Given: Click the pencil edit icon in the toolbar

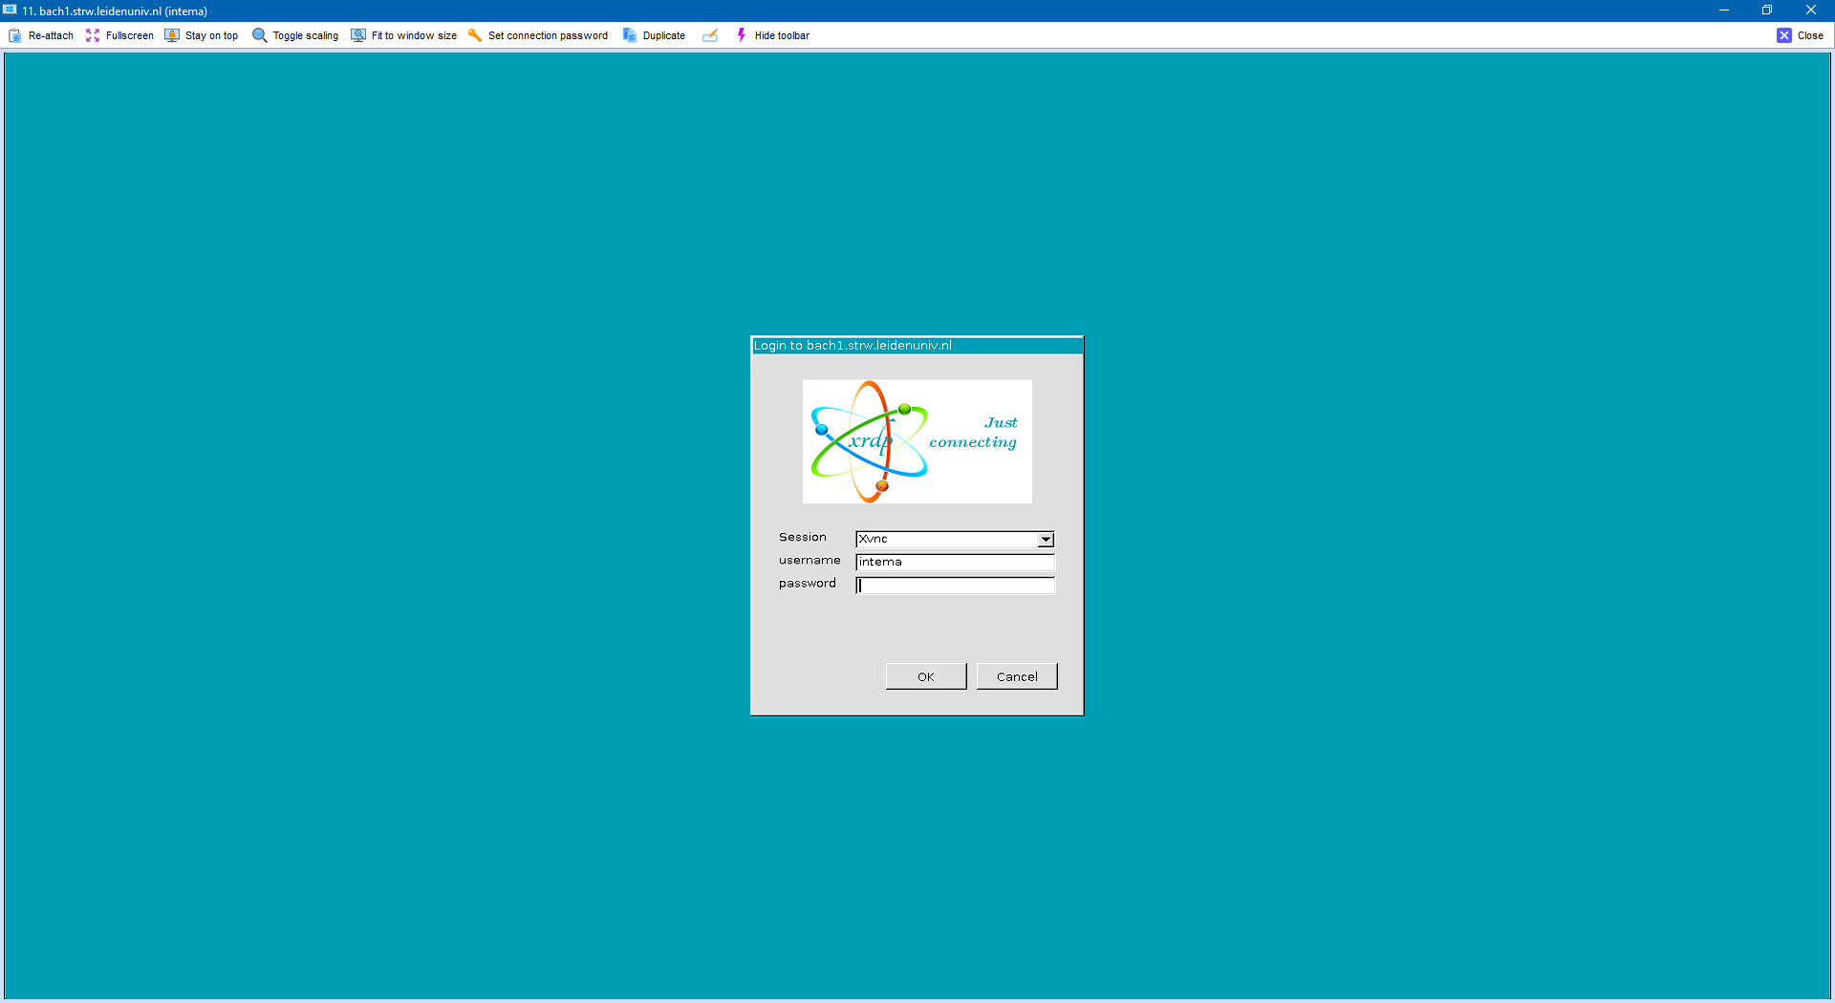Looking at the screenshot, I should tap(710, 35).
